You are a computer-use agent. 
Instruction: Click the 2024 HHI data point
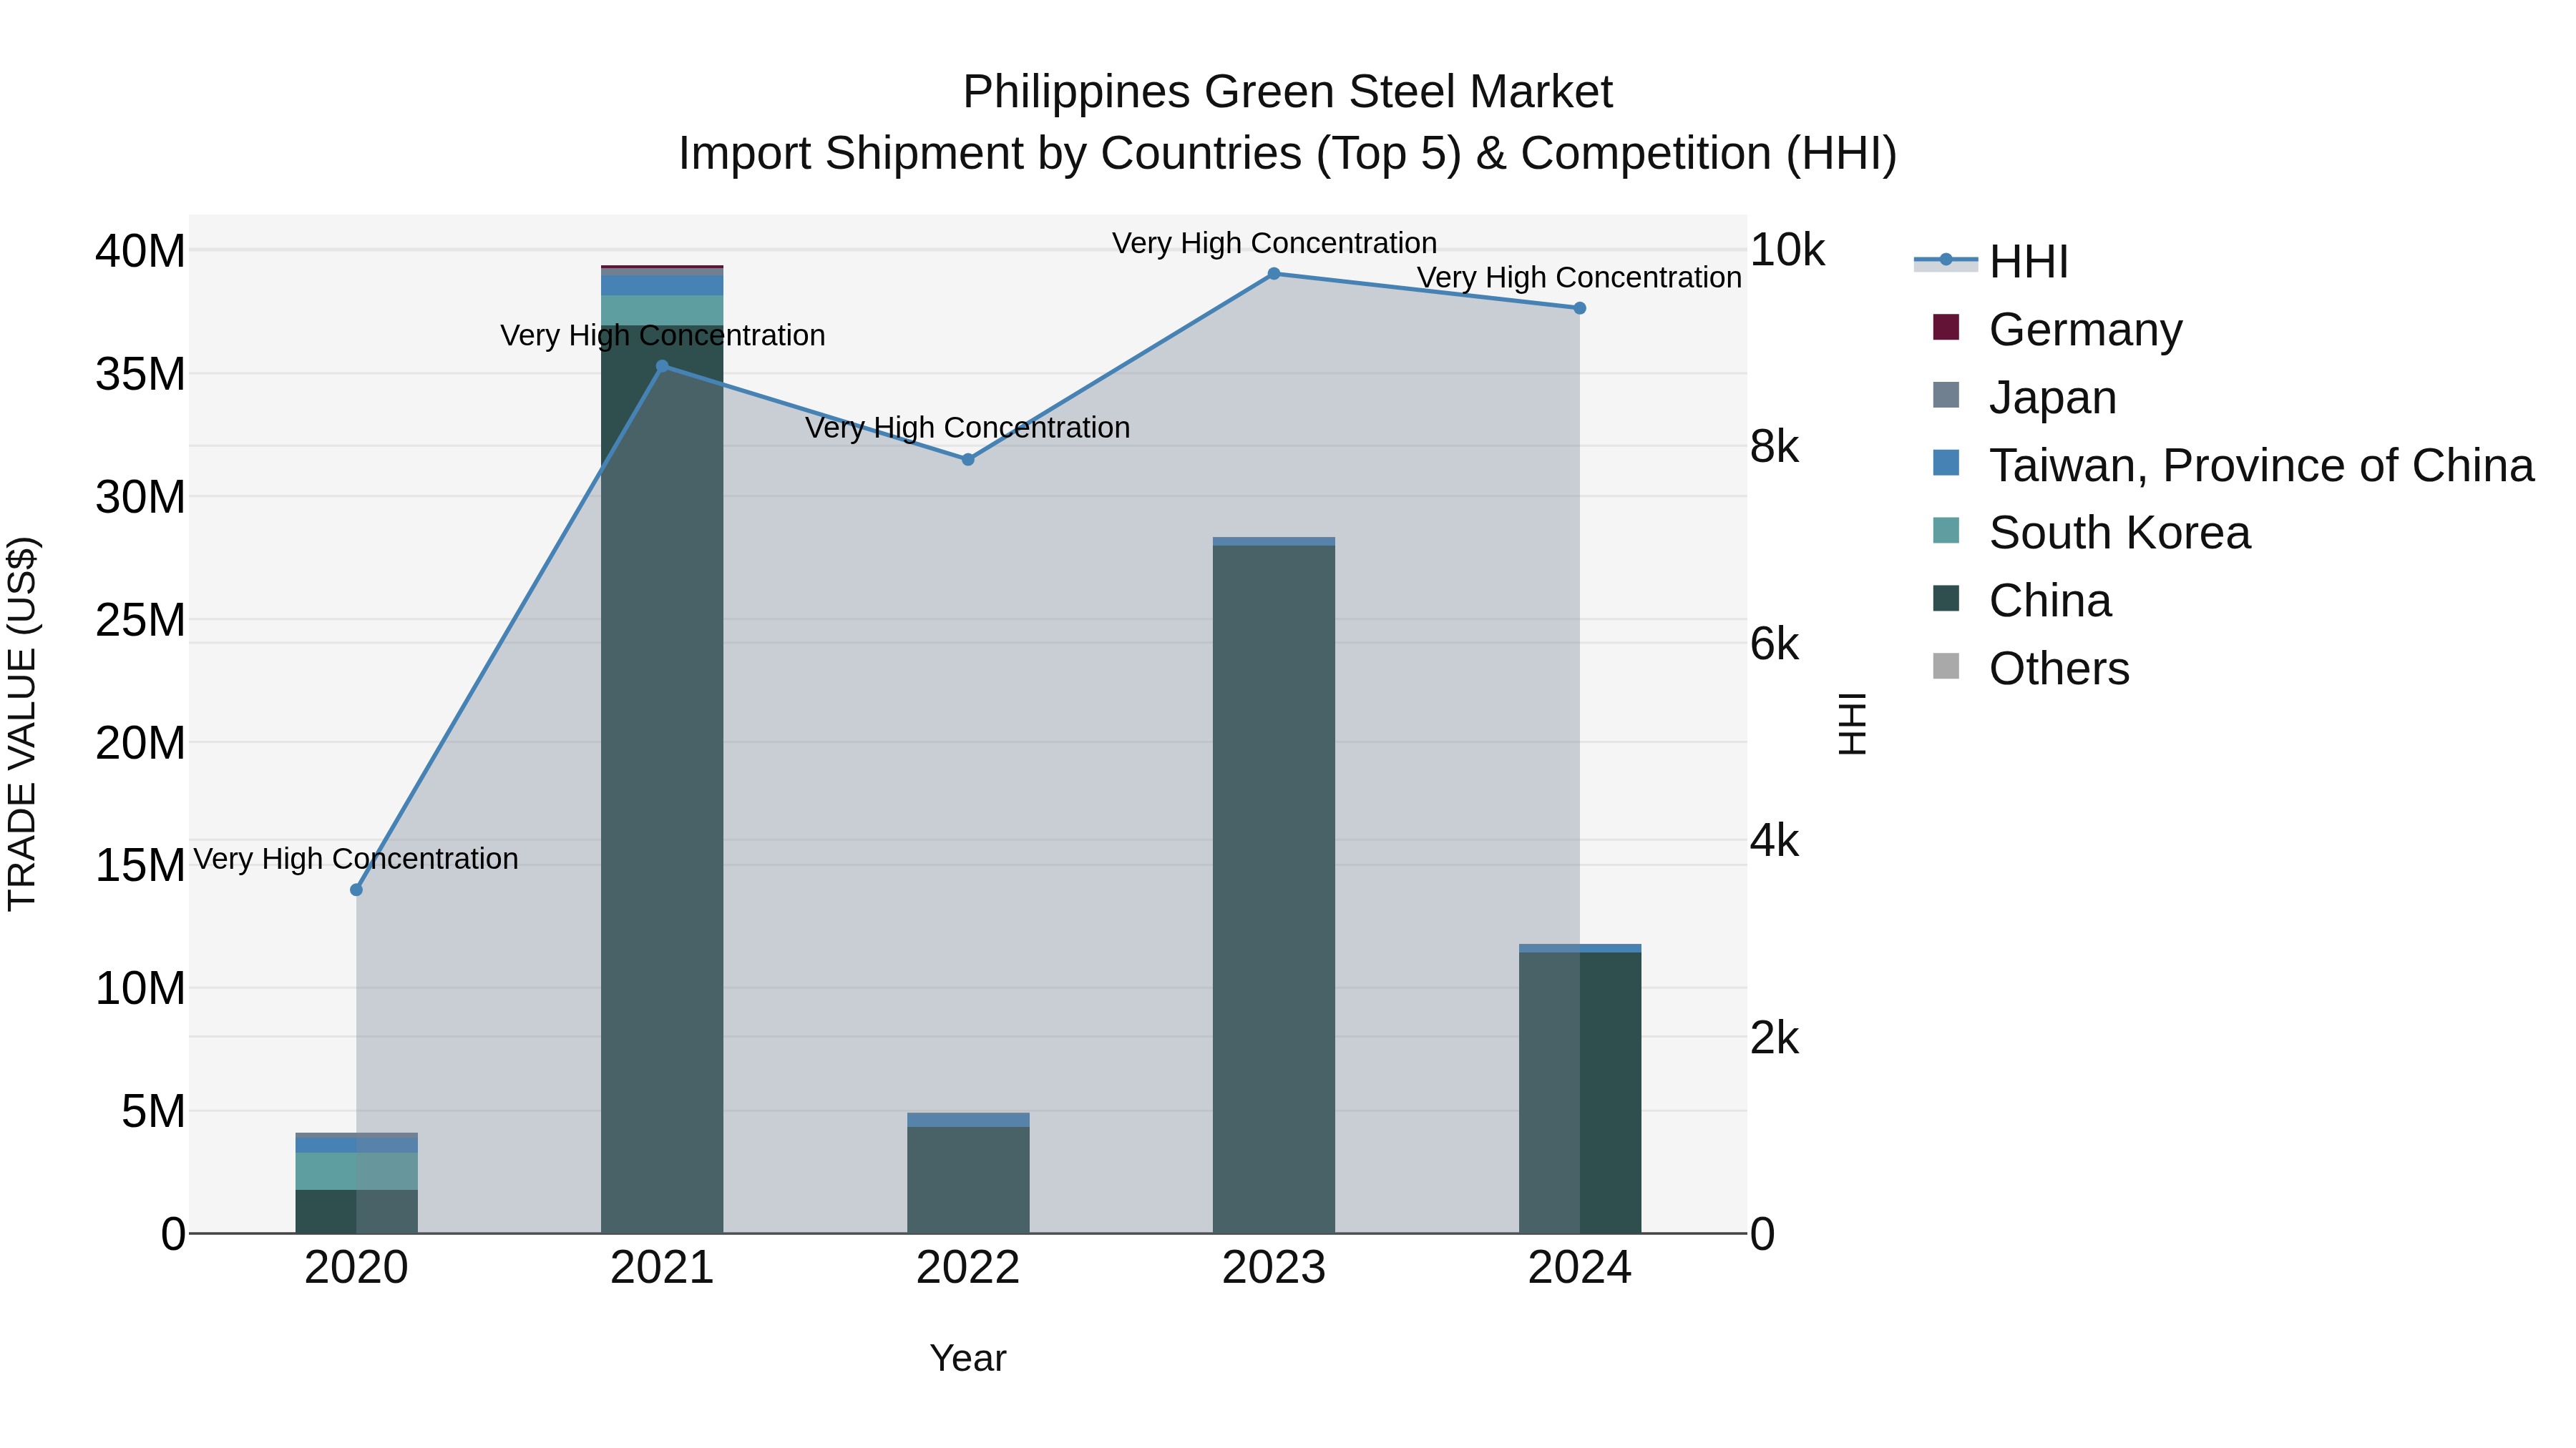click(1580, 309)
